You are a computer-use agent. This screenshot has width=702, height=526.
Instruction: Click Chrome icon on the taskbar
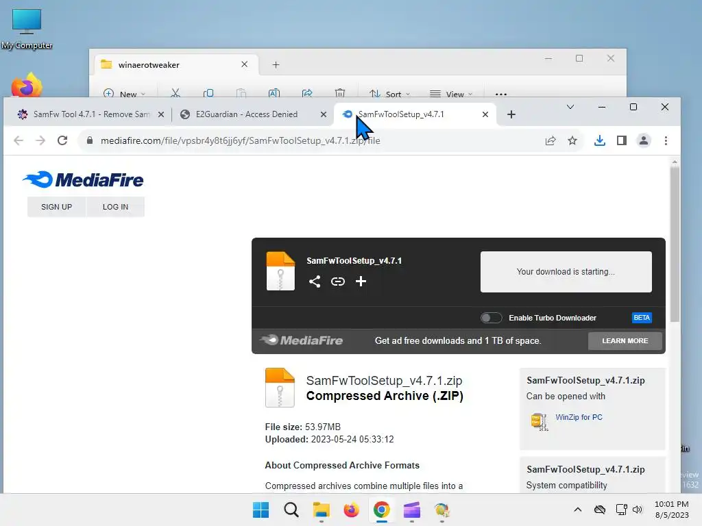[x=381, y=510]
